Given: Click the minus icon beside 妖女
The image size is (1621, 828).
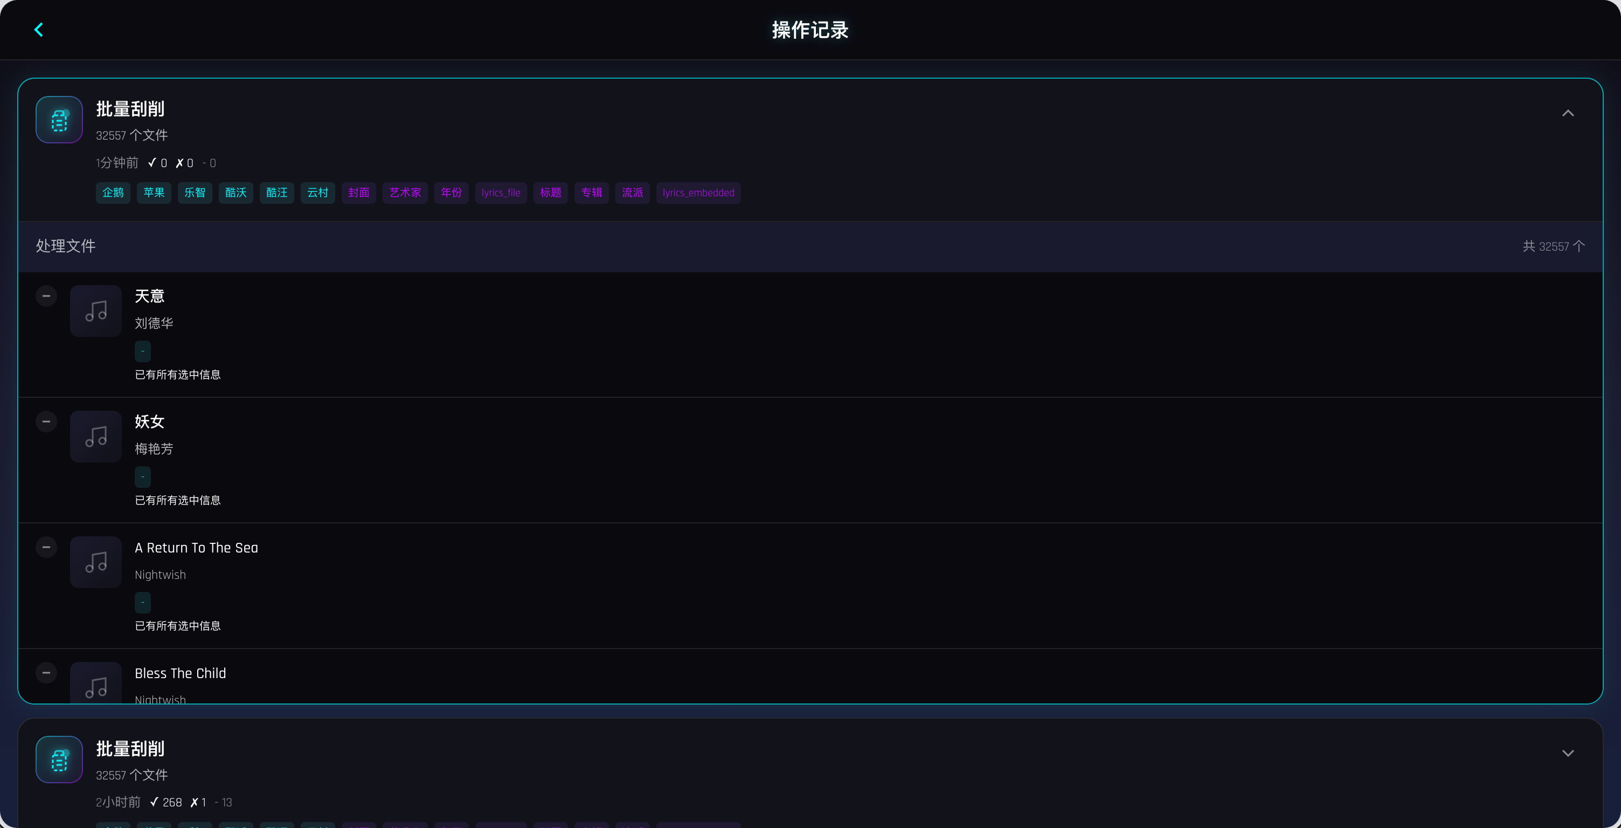Looking at the screenshot, I should (46, 421).
